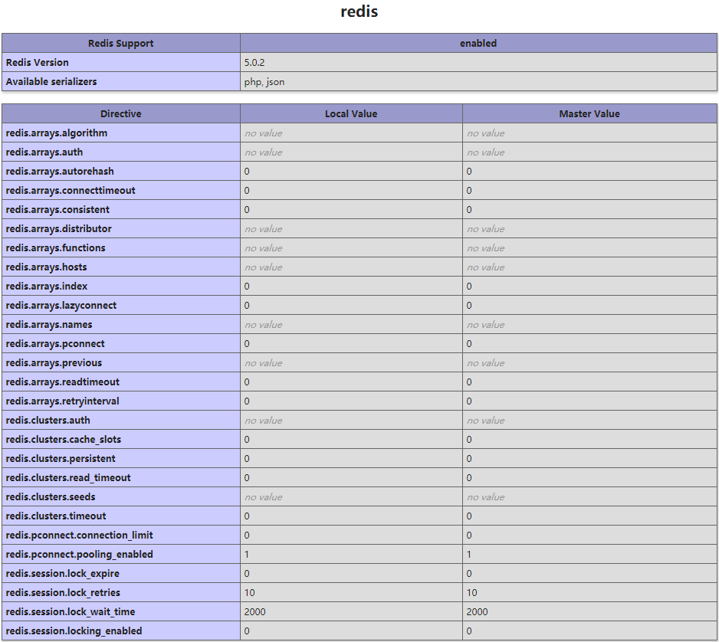Click the 'Local Value' column header
719x642 pixels.
(351, 113)
